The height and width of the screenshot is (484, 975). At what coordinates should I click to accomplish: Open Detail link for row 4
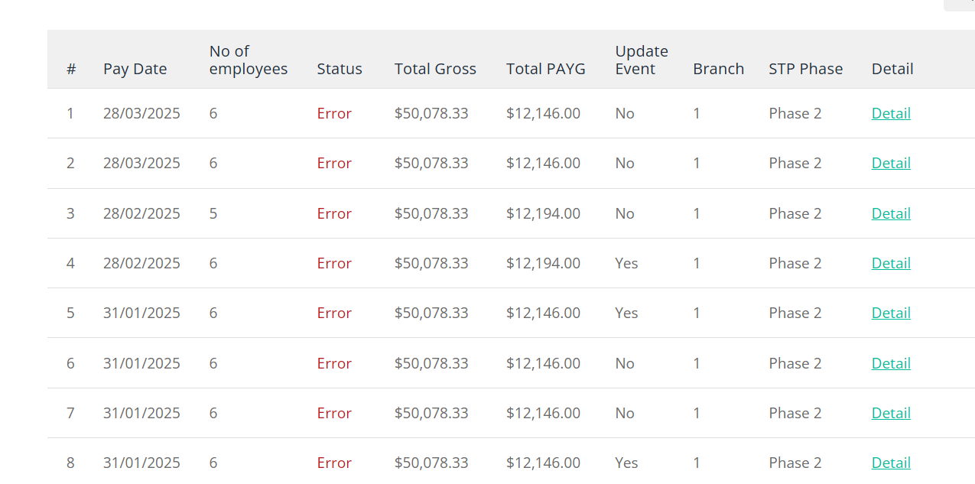pos(891,263)
